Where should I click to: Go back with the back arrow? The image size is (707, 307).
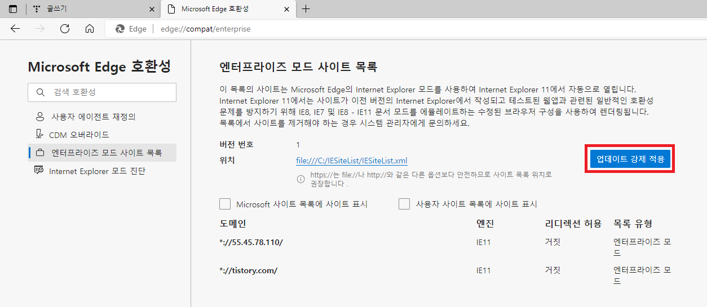[x=15, y=29]
